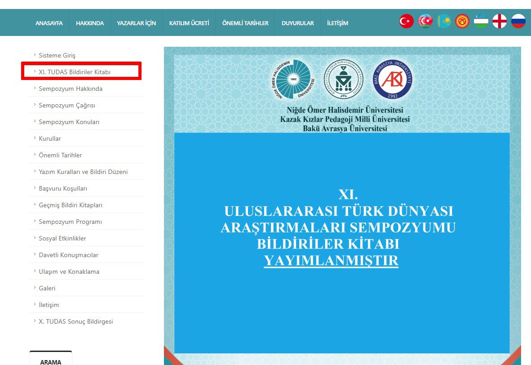
Task: Open Russian version with the Russia flag
Action: click(x=519, y=20)
